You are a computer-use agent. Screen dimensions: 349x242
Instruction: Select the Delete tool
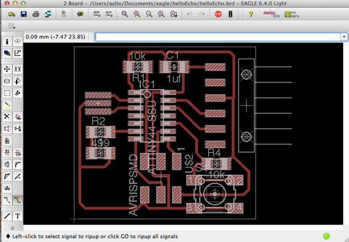point(7,116)
